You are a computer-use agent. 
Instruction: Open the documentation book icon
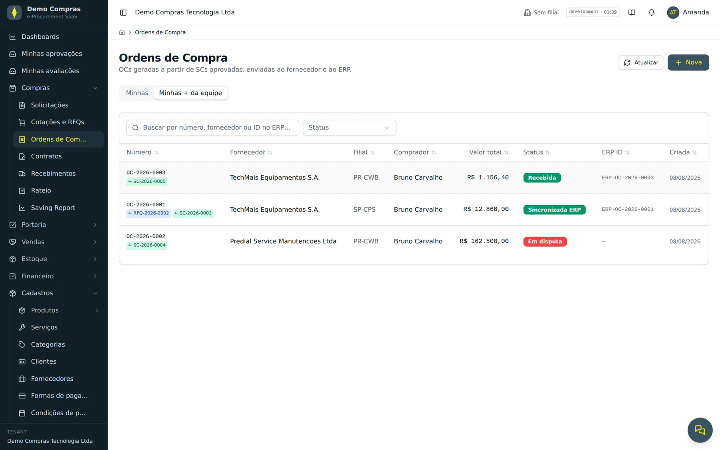coord(632,12)
